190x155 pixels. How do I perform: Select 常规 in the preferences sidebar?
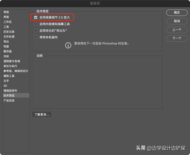click(x=16, y=12)
